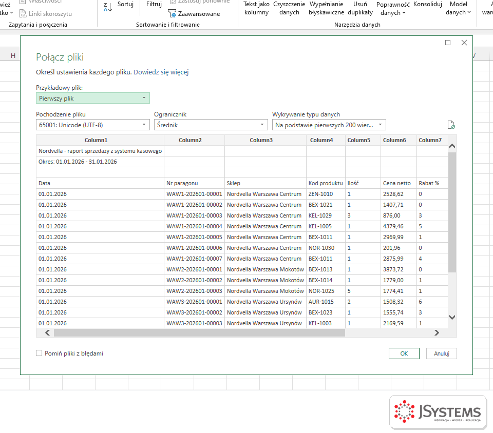Click the Sort Z to A icon

[x=107, y=7]
